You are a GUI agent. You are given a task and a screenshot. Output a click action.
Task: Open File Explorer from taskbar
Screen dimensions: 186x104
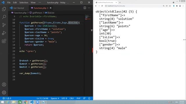(14, 102)
